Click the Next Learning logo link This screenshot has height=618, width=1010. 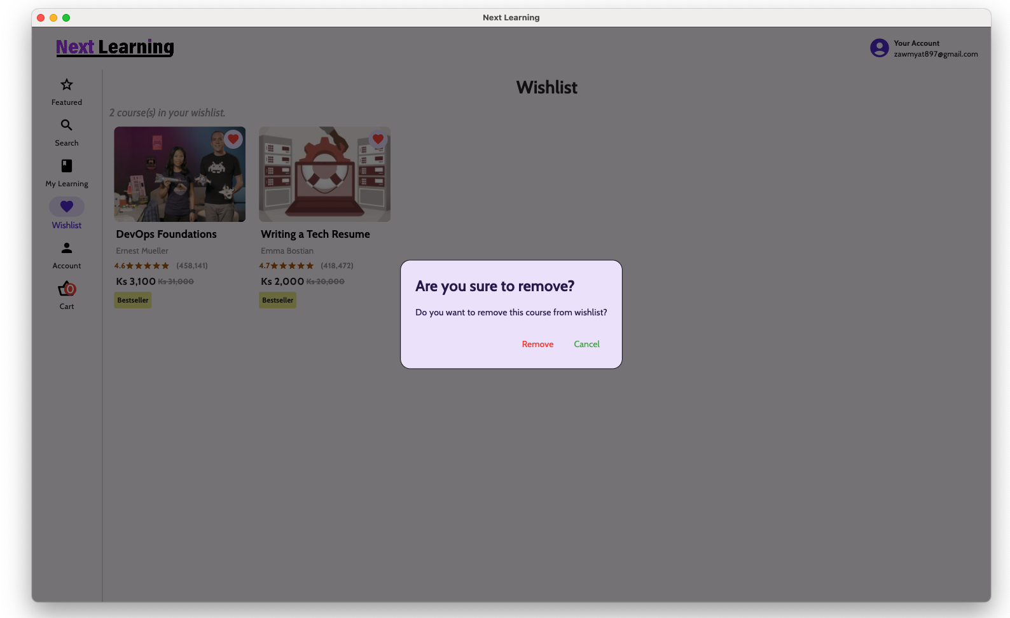115,47
